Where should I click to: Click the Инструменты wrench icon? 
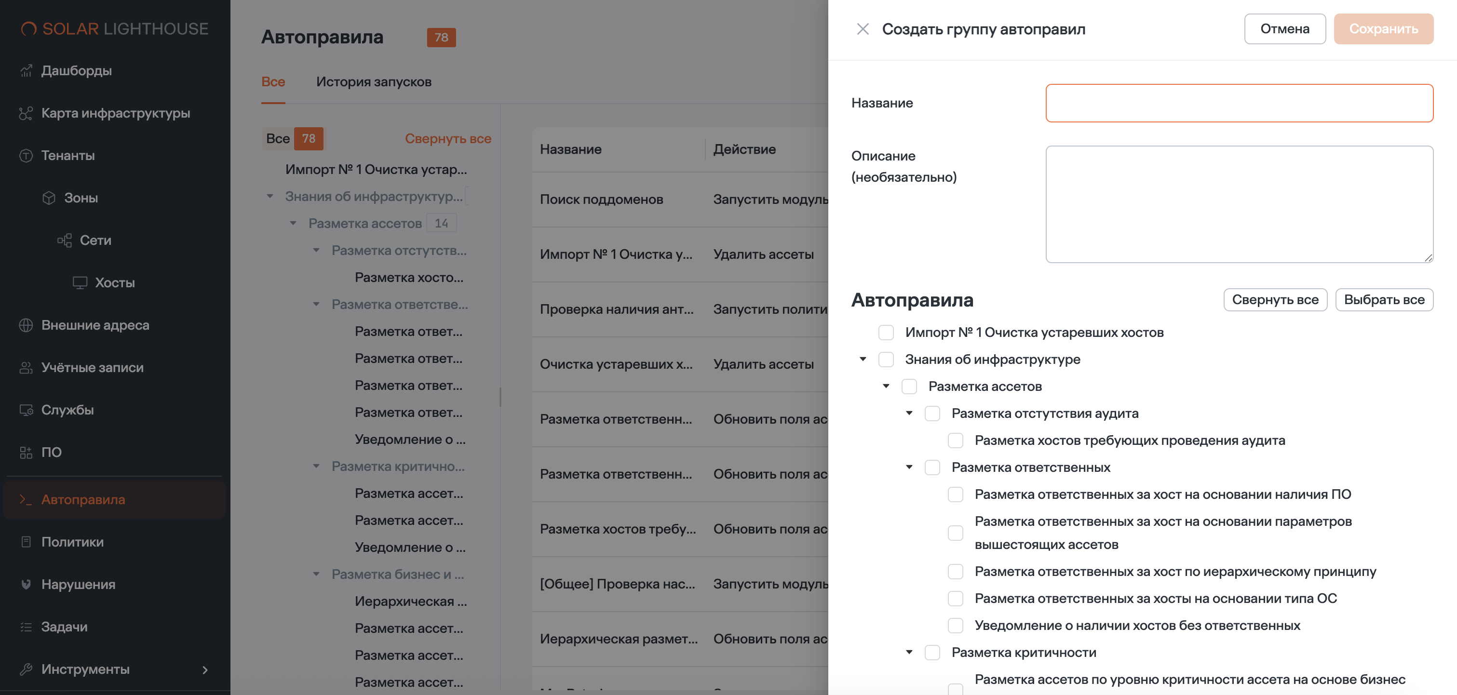(x=26, y=669)
